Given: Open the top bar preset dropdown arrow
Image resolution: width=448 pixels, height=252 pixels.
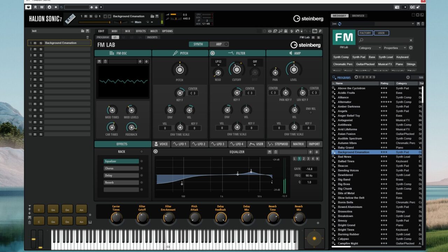Looking at the screenshot, I should pos(101,7).
